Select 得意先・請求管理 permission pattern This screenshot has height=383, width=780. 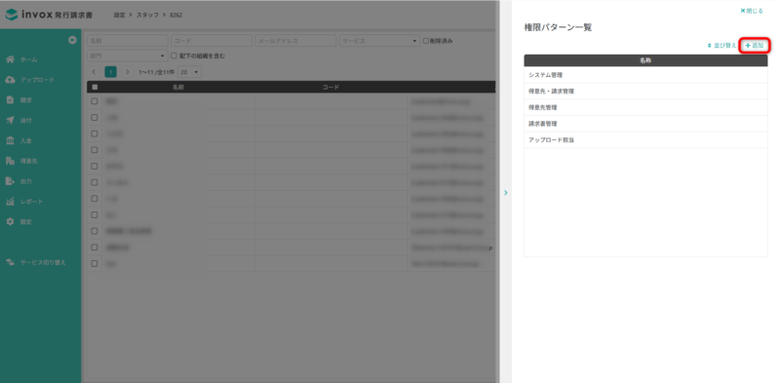click(x=645, y=92)
